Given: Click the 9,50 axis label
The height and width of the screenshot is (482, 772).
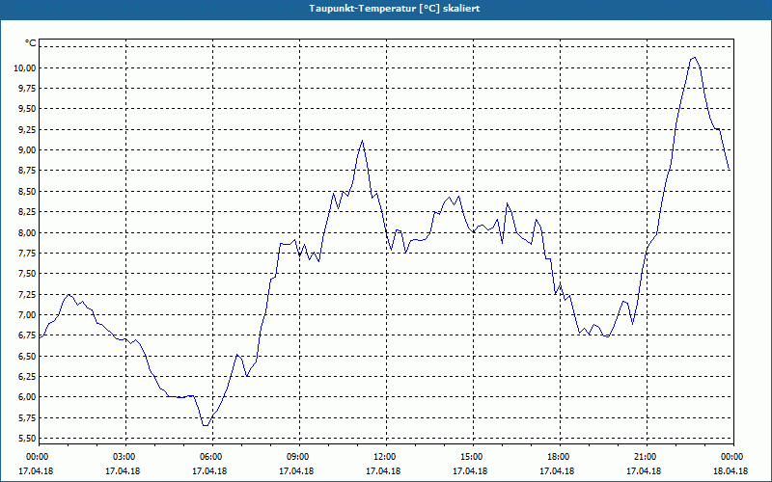Looking at the screenshot, I should pyautogui.click(x=26, y=109).
